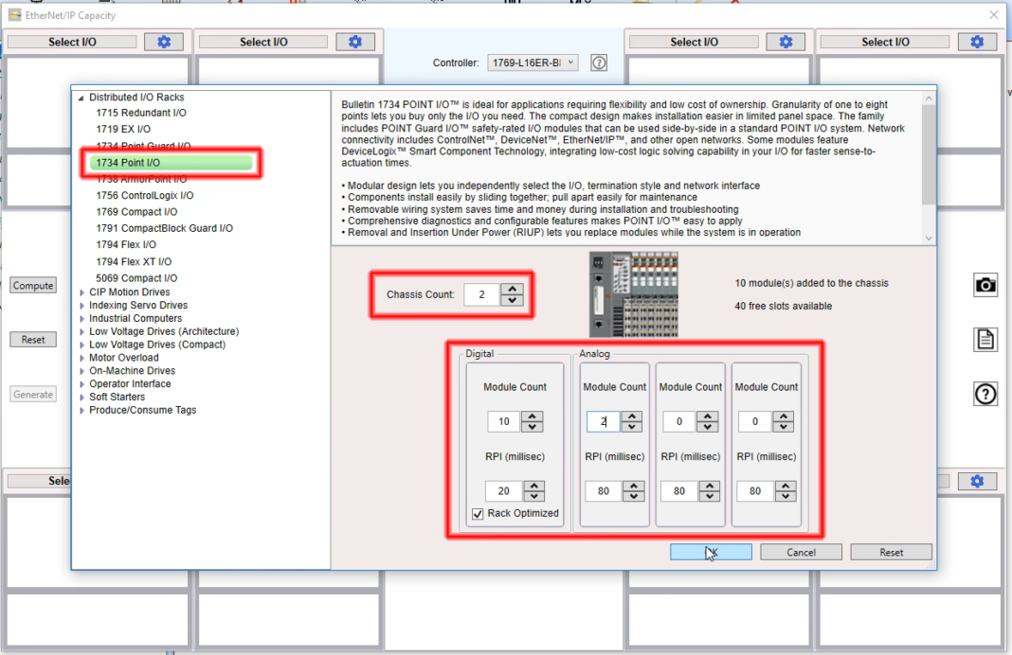Expand the CIP Motion Drives tree node
The height and width of the screenshot is (655, 1012).
81,292
